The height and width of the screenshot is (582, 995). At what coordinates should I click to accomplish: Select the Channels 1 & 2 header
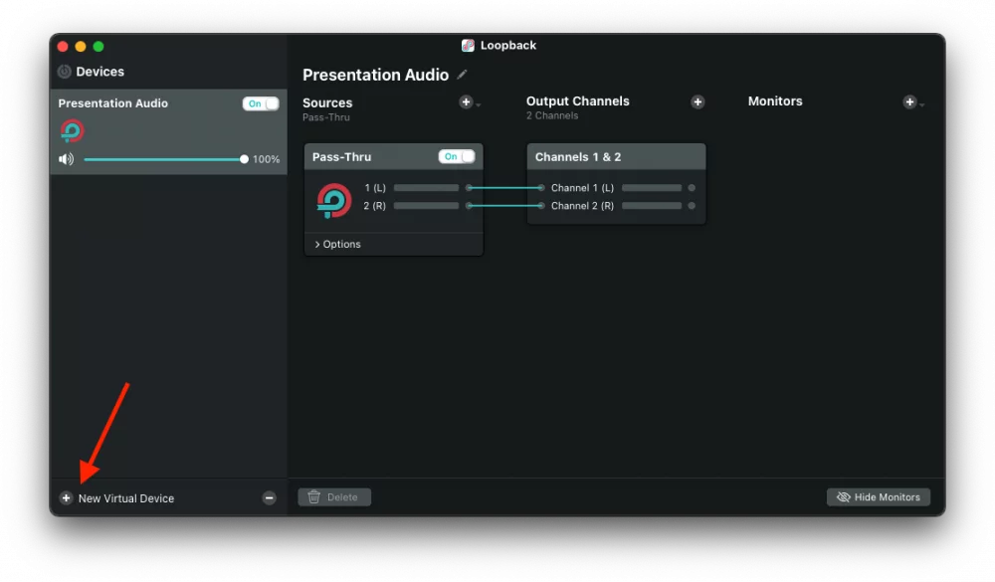(616, 157)
